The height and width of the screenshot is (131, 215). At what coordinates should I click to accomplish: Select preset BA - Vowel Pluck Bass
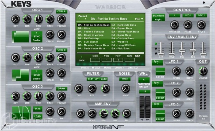tap(125, 32)
